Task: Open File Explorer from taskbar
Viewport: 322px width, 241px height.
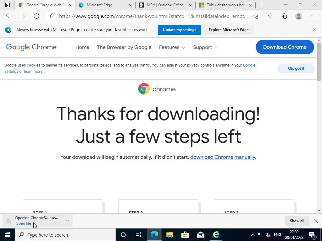Action: (169, 235)
